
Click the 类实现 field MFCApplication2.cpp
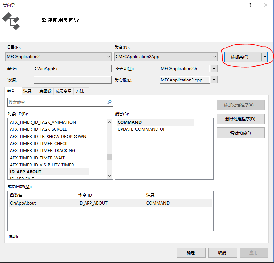tap(185, 80)
